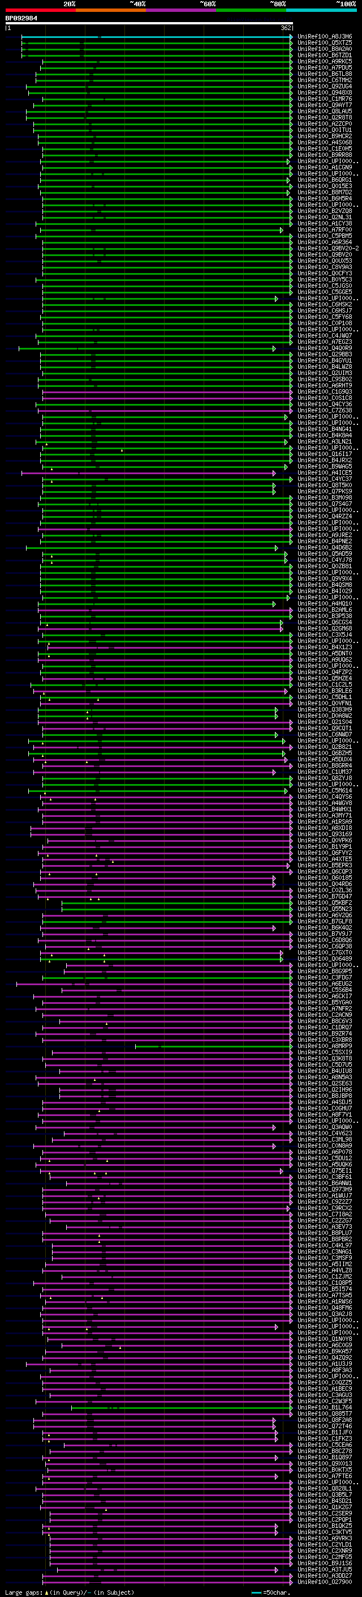Open hit UniRef100_C7Z638

click(325, 410)
